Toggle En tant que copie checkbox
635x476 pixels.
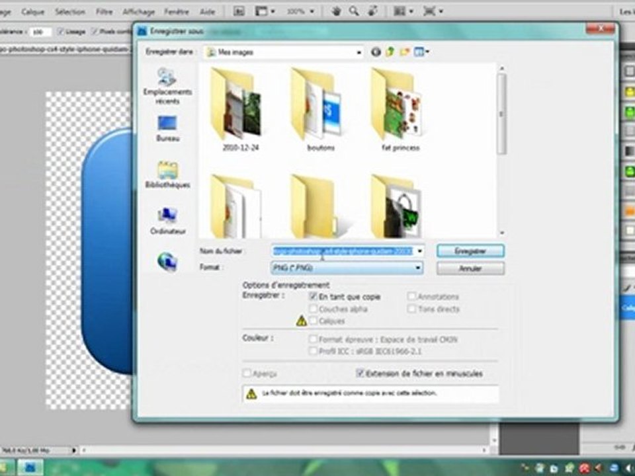[x=313, y=296]
